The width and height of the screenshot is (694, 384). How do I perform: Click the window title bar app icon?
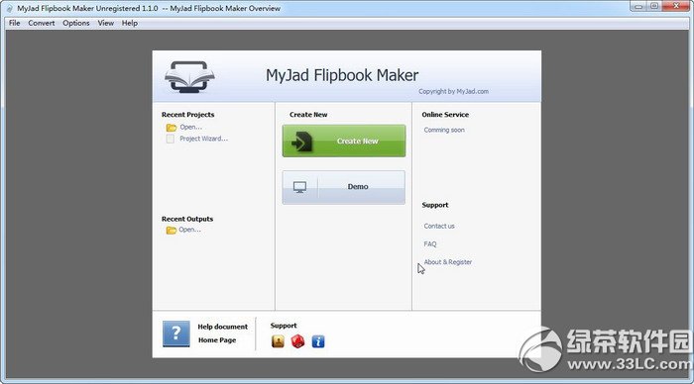pos(9,8)
